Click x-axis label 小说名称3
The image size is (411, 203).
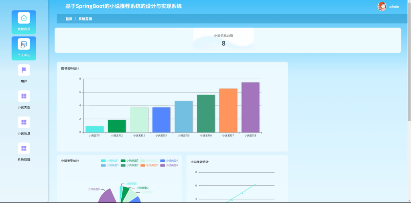(x=139, y=136)
